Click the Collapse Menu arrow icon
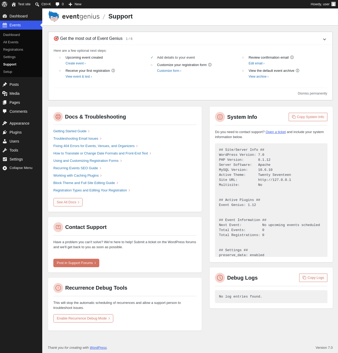 5,168
